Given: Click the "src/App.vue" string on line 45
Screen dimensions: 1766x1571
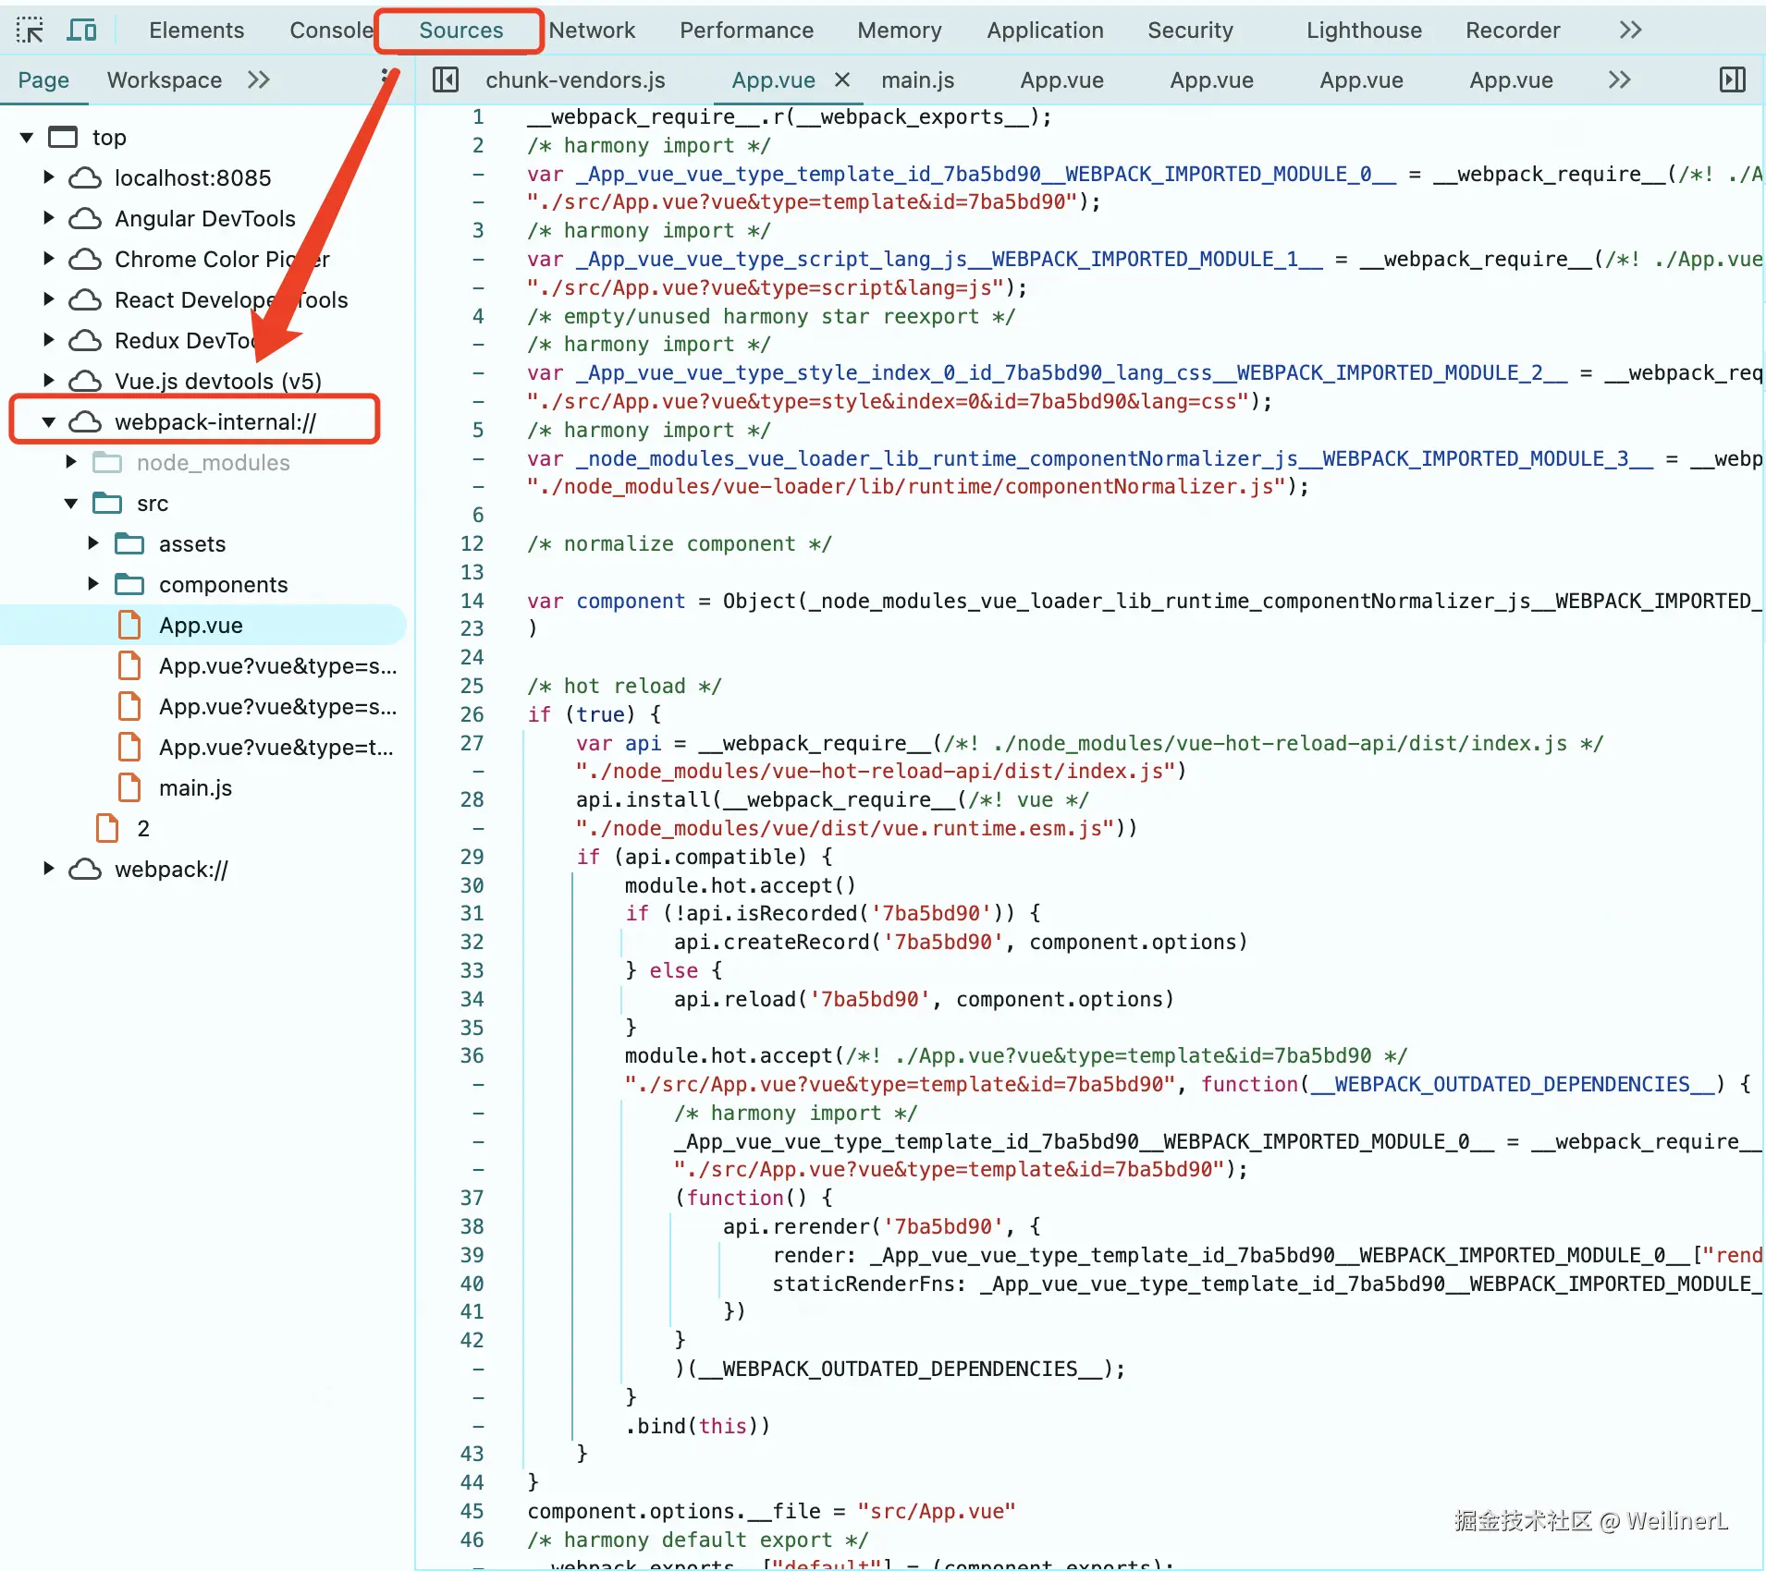Looking at the screenshot, I should click(x=937, y=1511).
